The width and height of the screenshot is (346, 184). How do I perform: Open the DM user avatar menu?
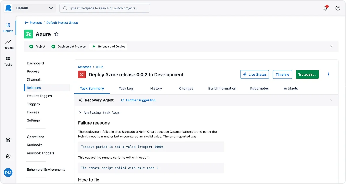click(x=8, y=172)
